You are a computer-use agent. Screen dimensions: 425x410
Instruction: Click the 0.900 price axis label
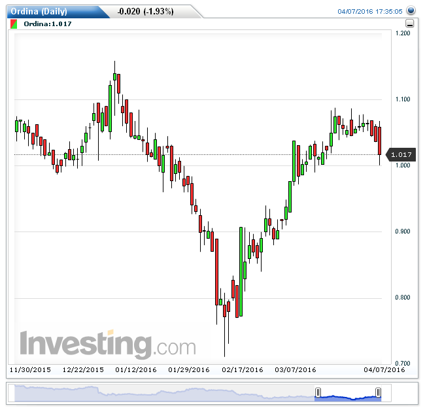403,231
